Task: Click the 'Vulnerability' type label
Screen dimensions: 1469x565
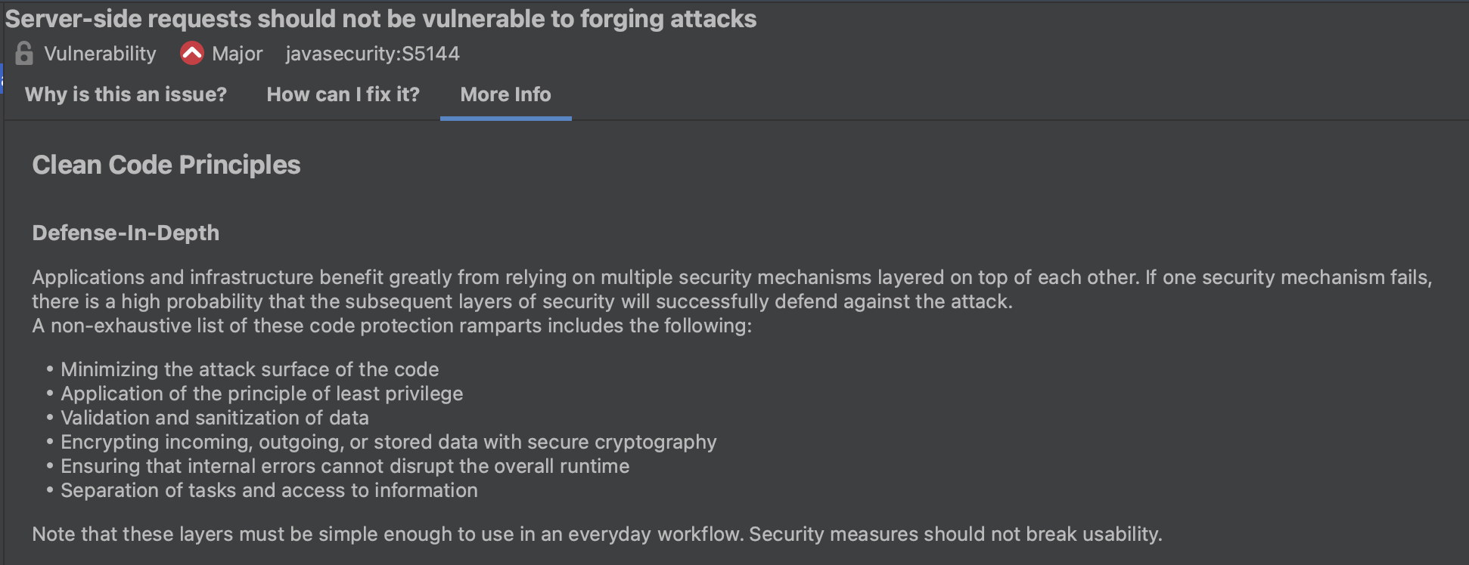Action: click(x=100, y=54)
